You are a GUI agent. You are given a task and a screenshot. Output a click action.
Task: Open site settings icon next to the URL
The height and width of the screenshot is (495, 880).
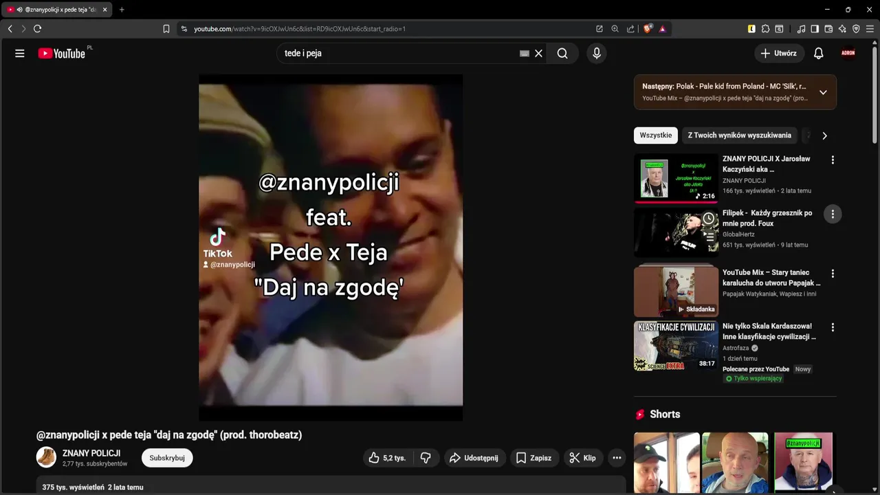click(184, 29)
